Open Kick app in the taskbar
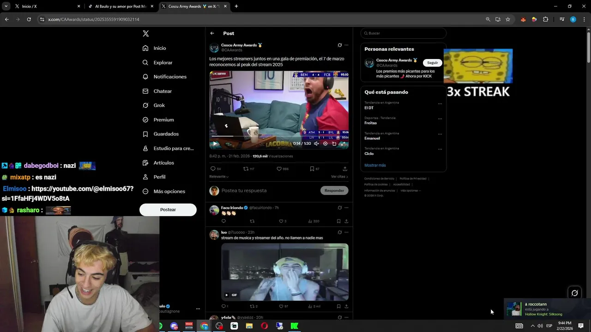The height and width of the screenshot is (332, 591). pyautogui.click(x=294, y=326)
